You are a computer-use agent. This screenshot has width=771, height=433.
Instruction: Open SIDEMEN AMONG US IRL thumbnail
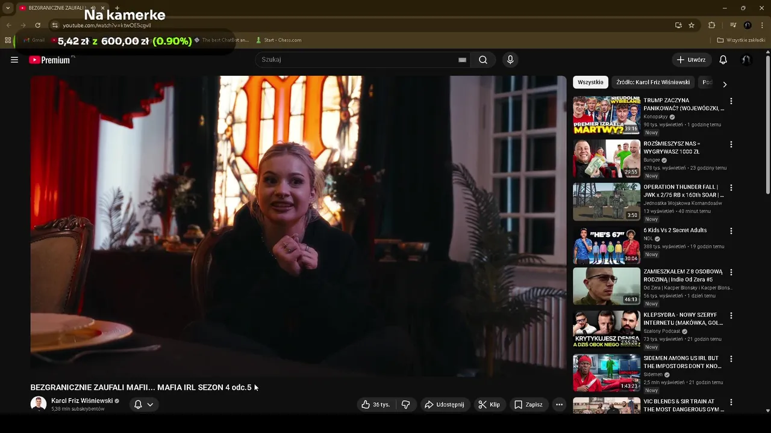click(607, 372)
